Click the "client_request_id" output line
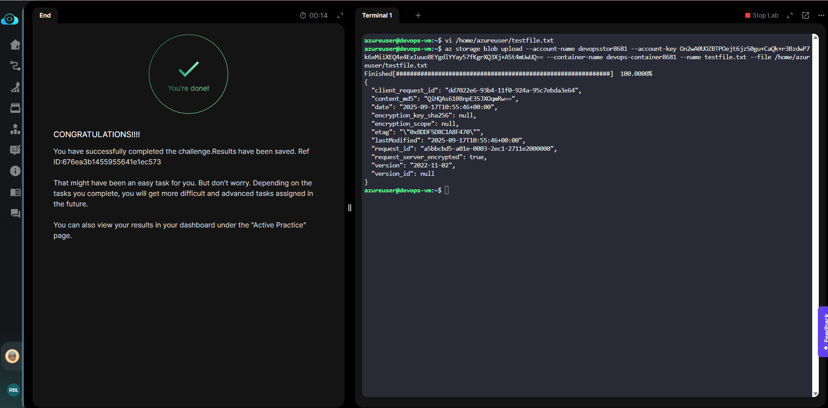Viewport: 828px width, 408px height. pos(476,90)
